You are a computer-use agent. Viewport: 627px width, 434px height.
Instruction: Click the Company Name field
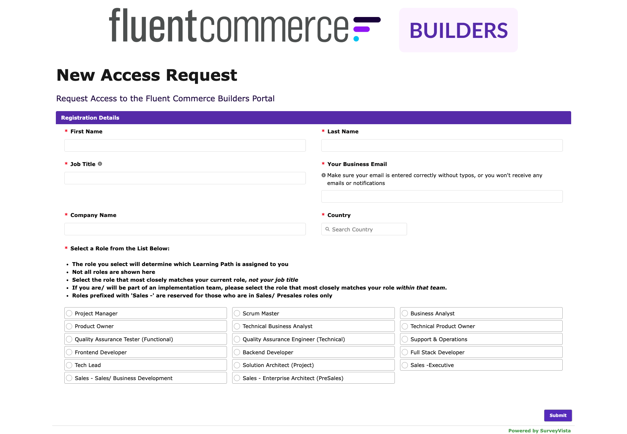click(185, 229)
